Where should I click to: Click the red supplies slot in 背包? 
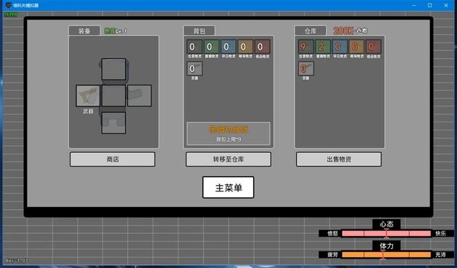point(262,47)
